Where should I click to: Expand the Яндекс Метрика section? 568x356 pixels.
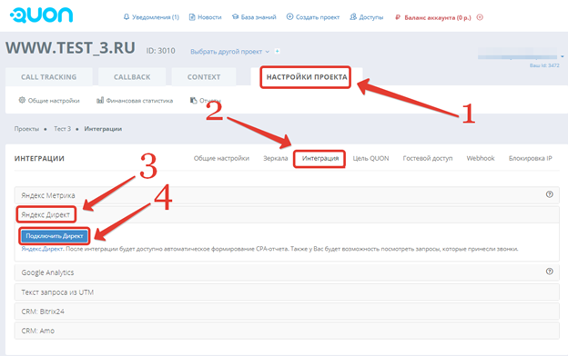pos(287,195)
